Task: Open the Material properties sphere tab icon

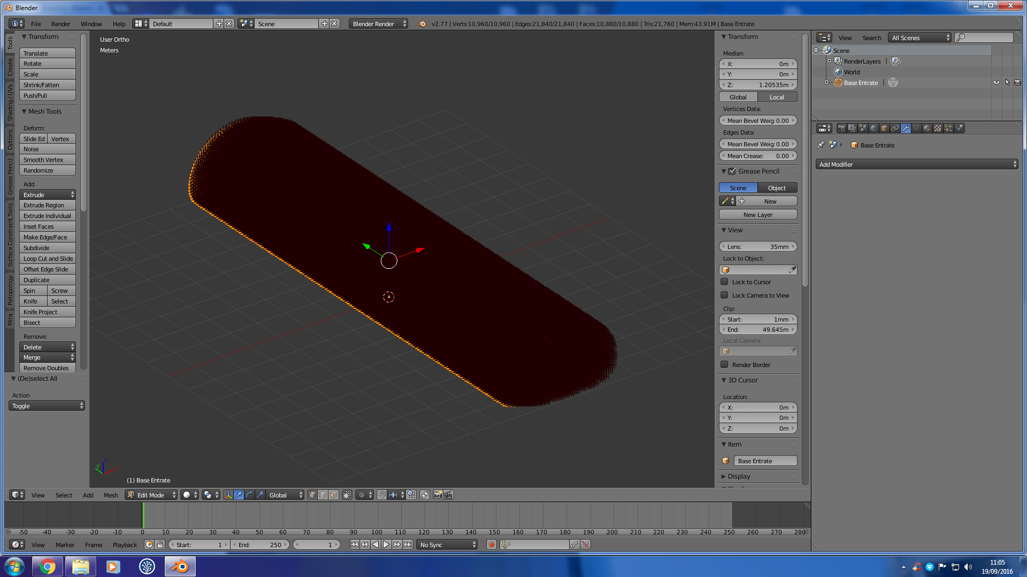Action: (x=927, y=128)
